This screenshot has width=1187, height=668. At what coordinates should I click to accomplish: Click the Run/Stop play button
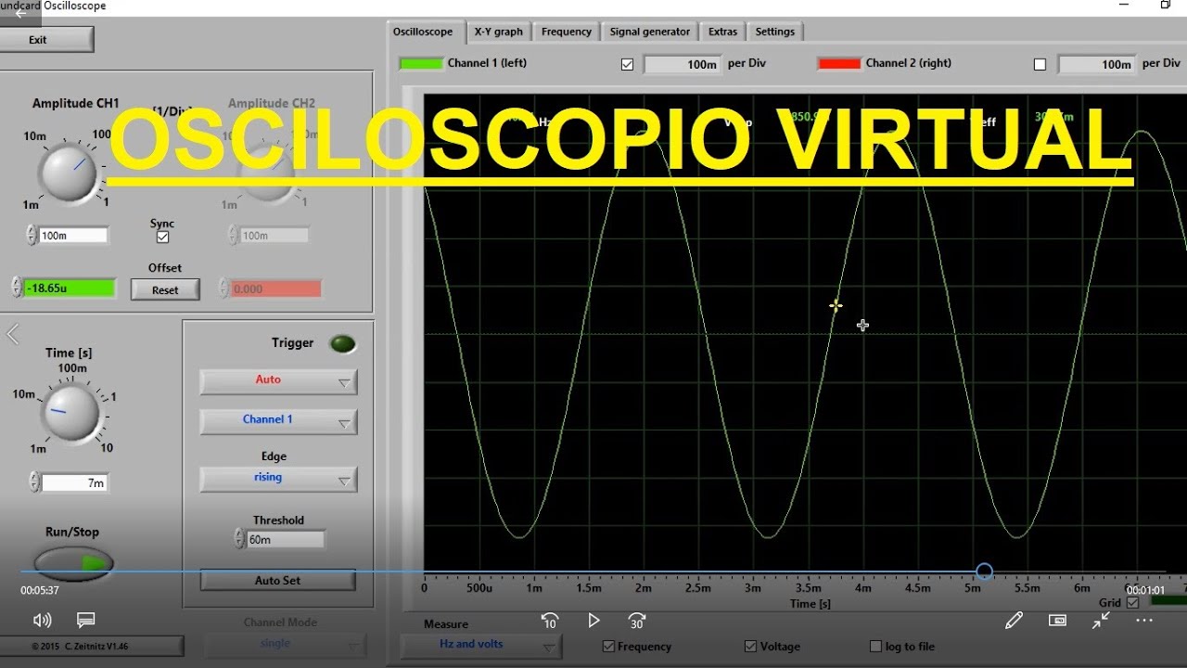(74, 562)
